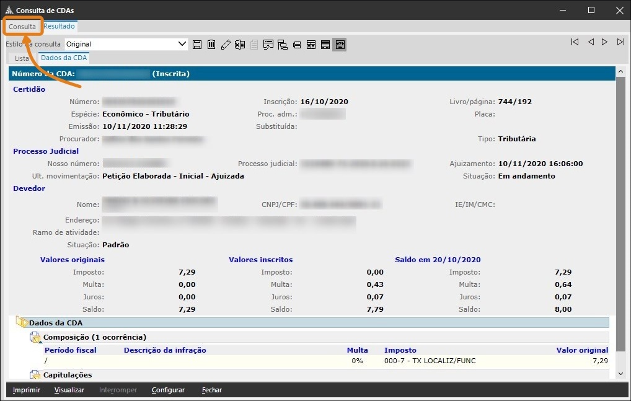Screen dimensions: 631x401
Task: Toggle the tree hierarchy view icon
Action: 283,45
